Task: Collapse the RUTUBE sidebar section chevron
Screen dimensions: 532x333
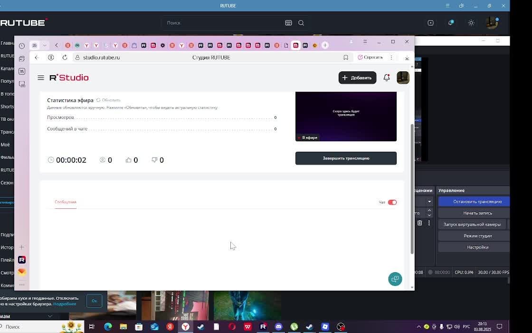Action: tap(50, 316)
